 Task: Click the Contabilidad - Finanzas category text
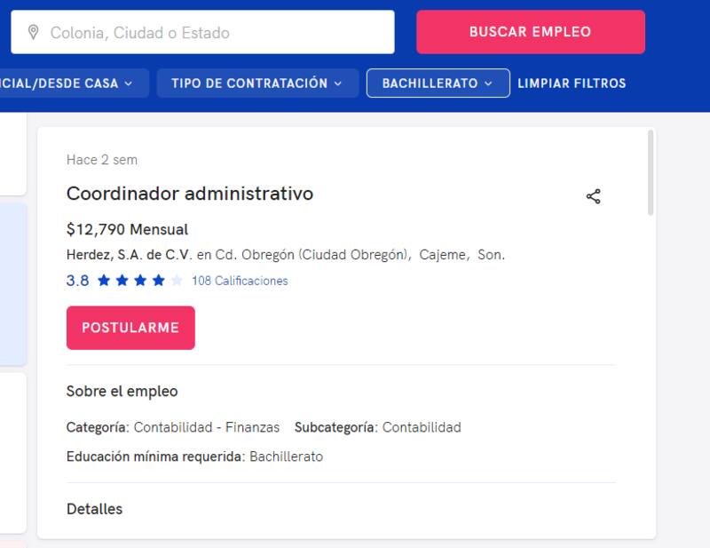[x=207, y=427]
